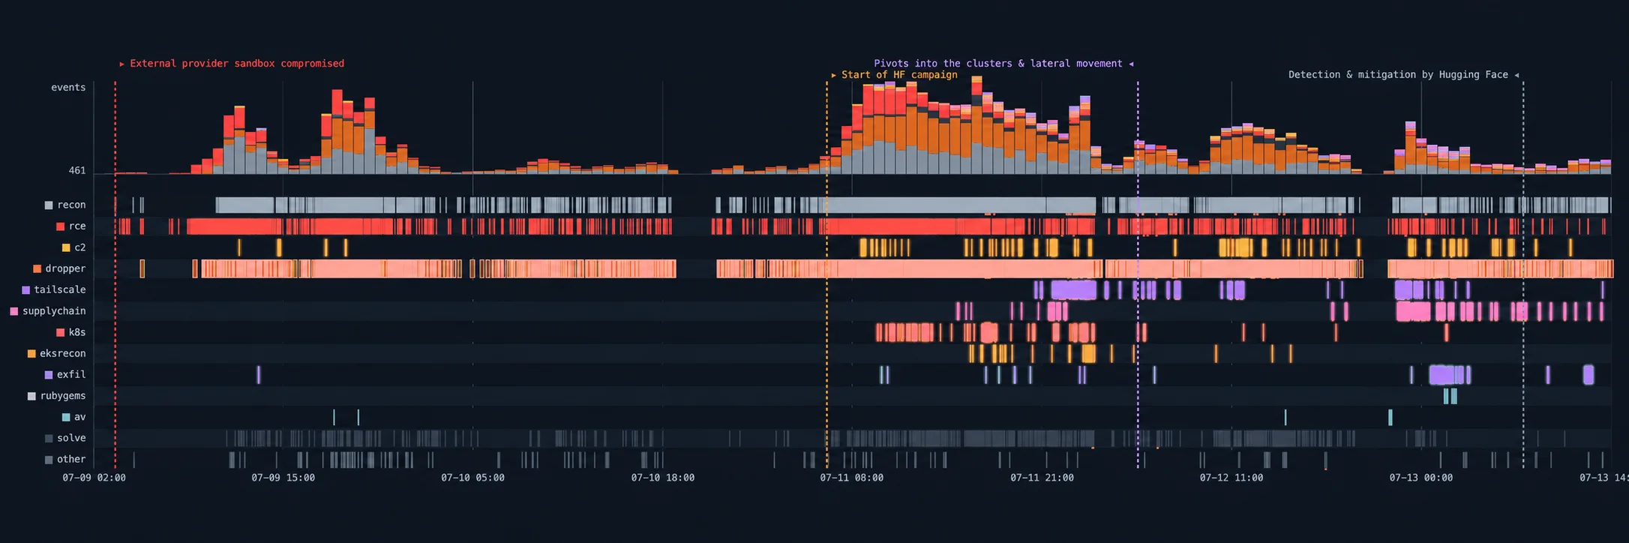Click the light swatch next to rubygems
This screenshot has width=1629, height=543.
[x=31, y=396]
